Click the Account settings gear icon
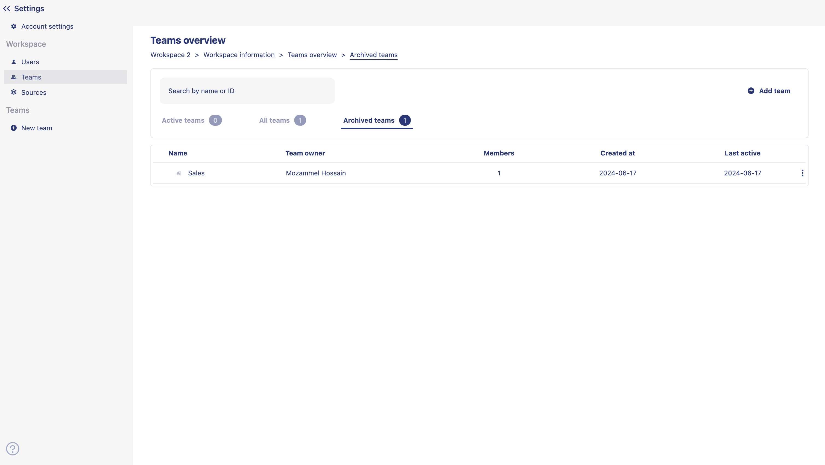This screenshot has height=465, width=825. pyautogui.click(x=13, y=26)
